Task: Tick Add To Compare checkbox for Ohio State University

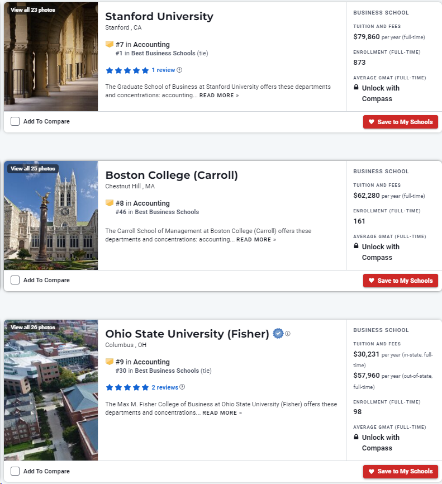Action: click(15, 471)
